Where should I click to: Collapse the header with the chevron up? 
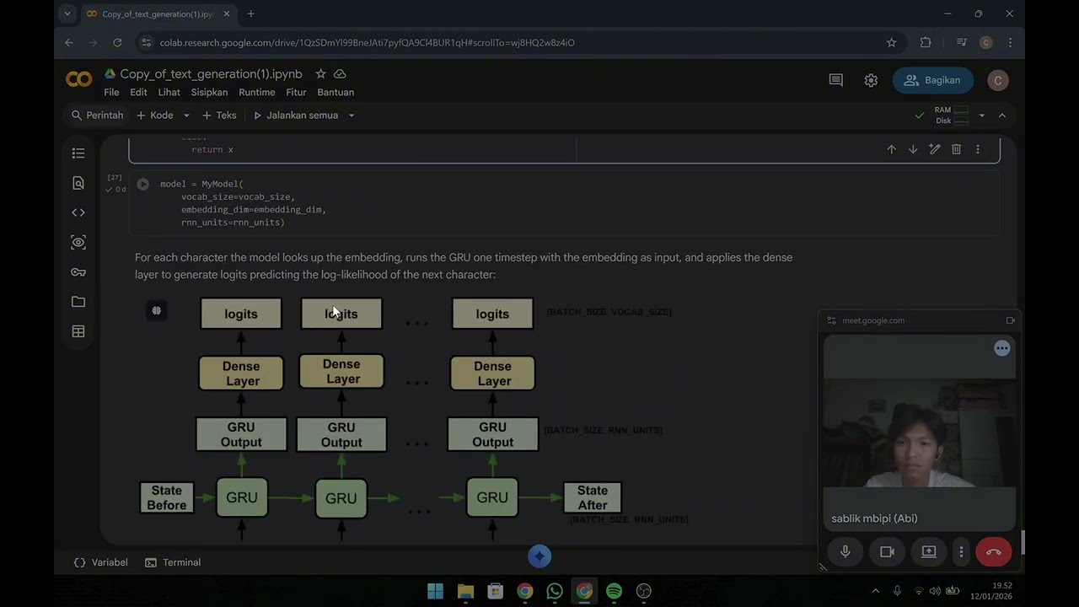(1002, 115)
